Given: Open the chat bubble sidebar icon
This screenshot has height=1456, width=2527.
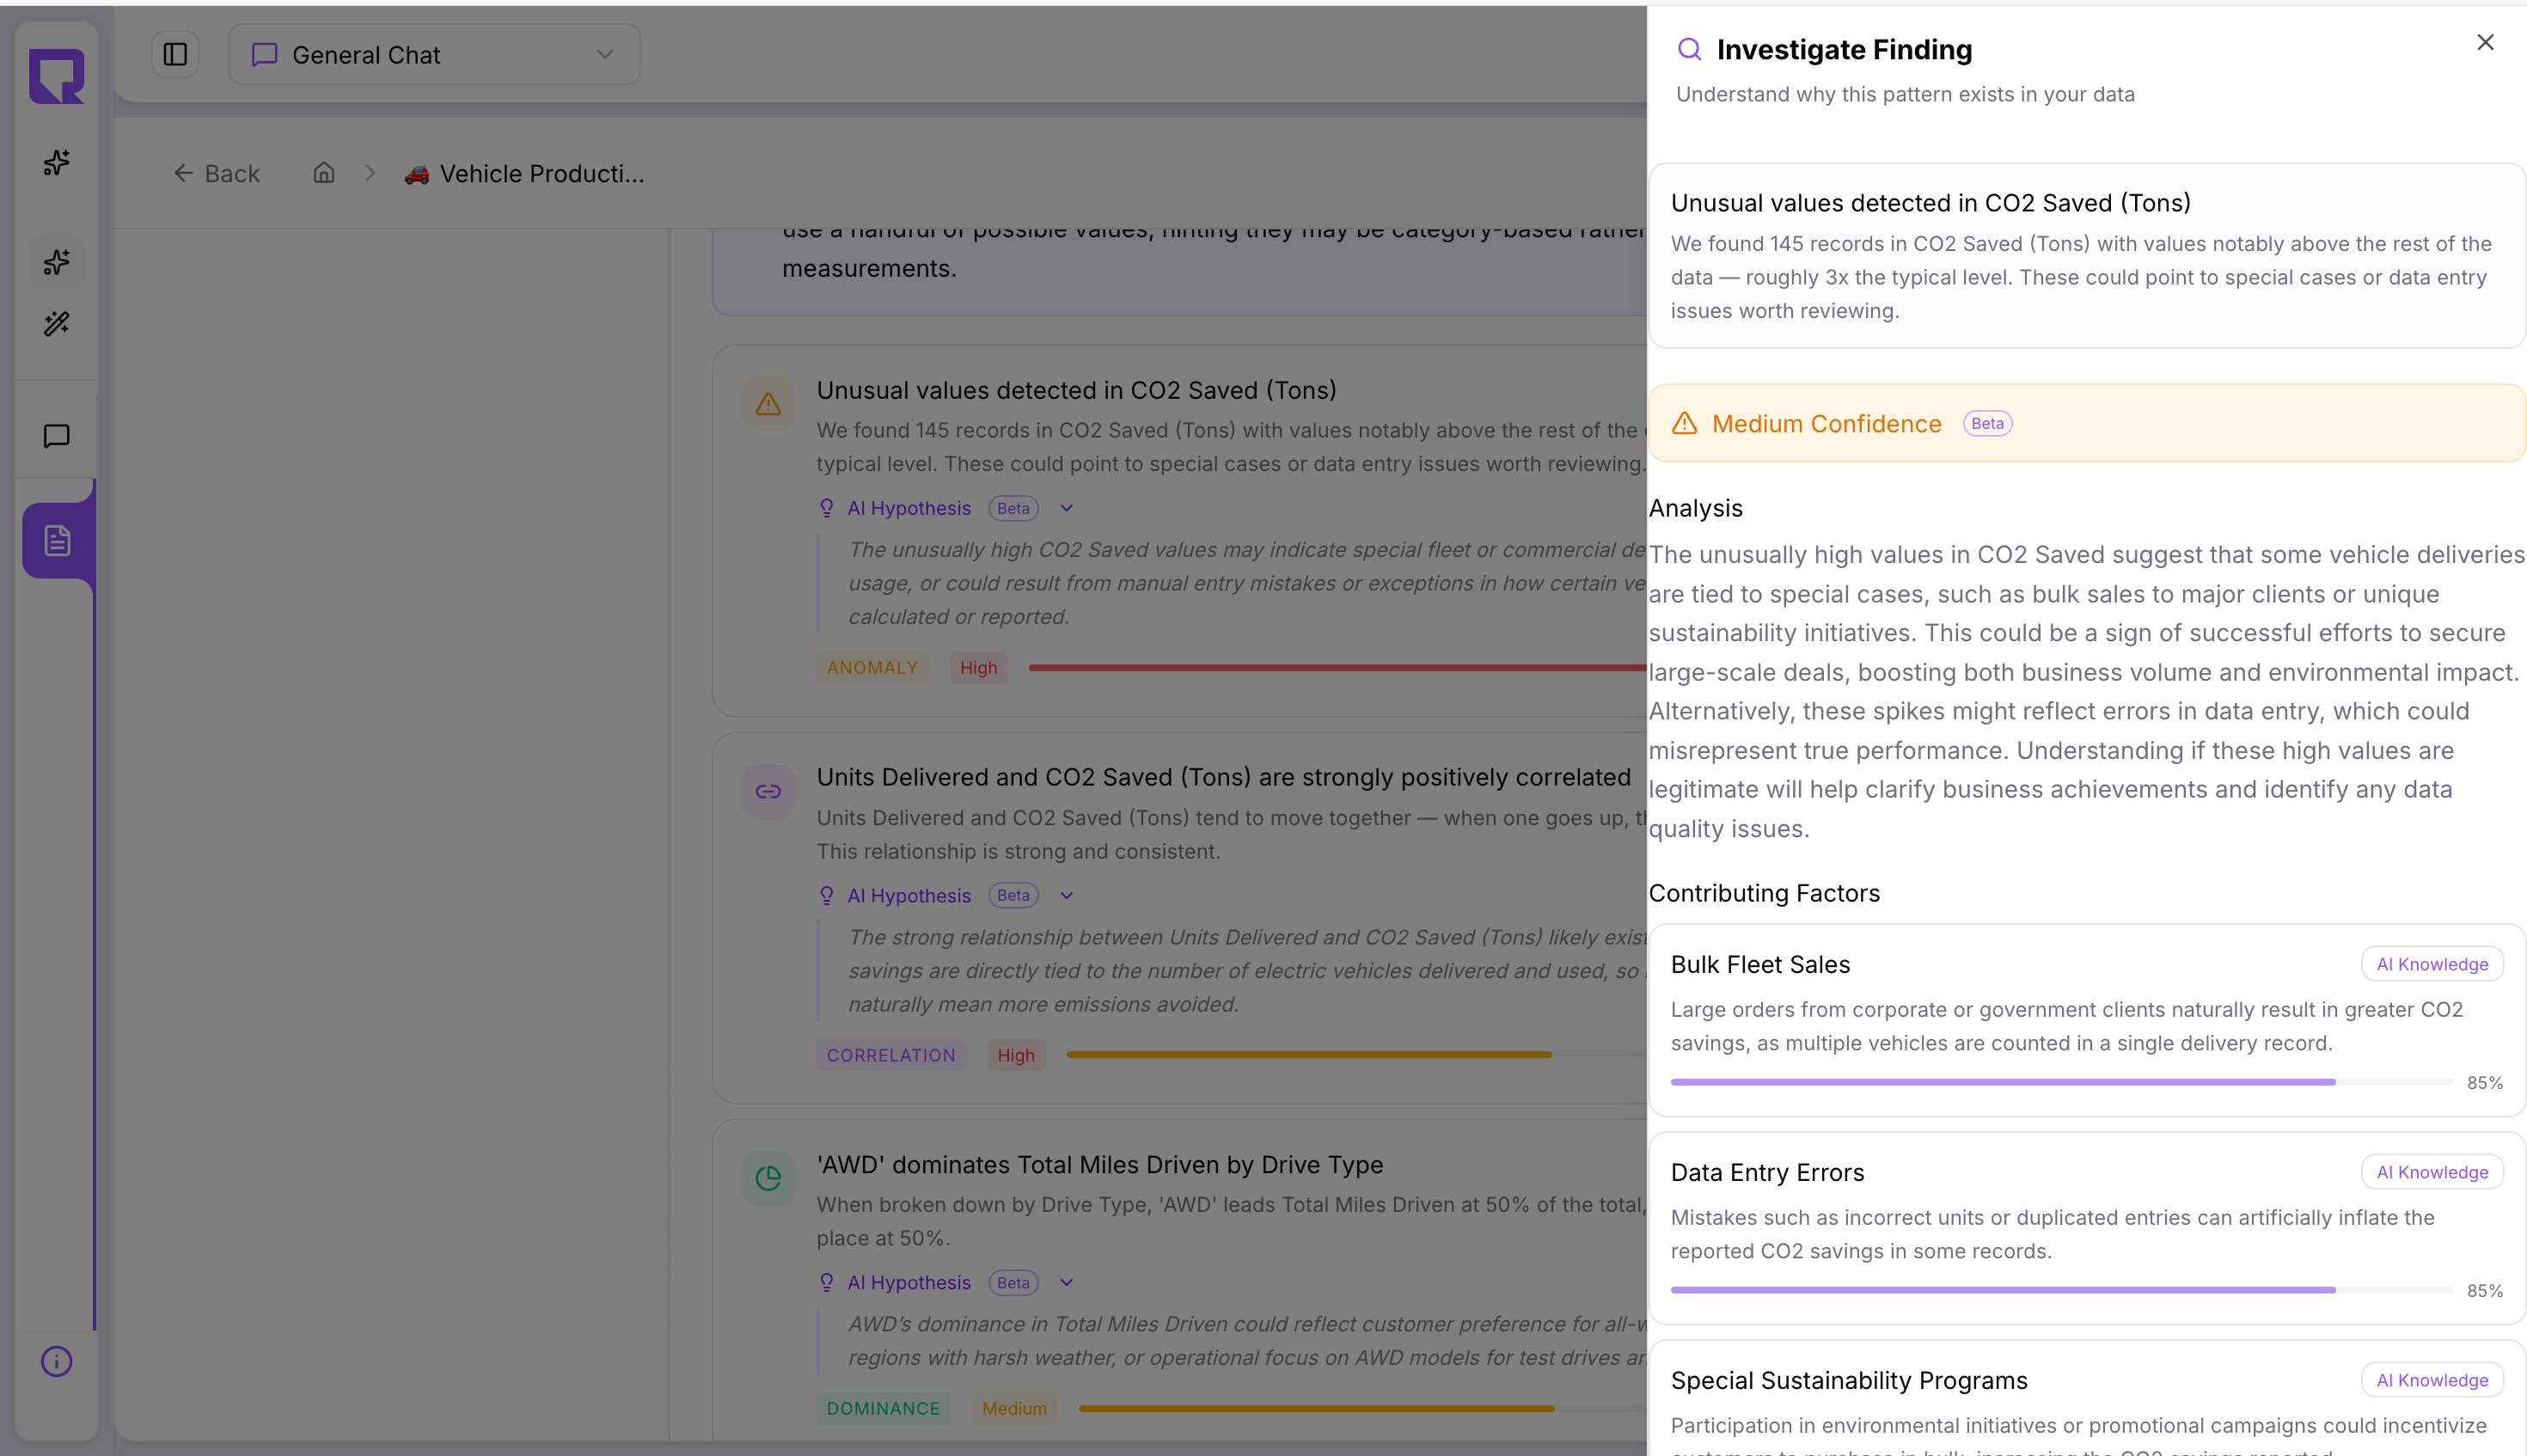Looking at the screenshot, I should click(56, 436).
